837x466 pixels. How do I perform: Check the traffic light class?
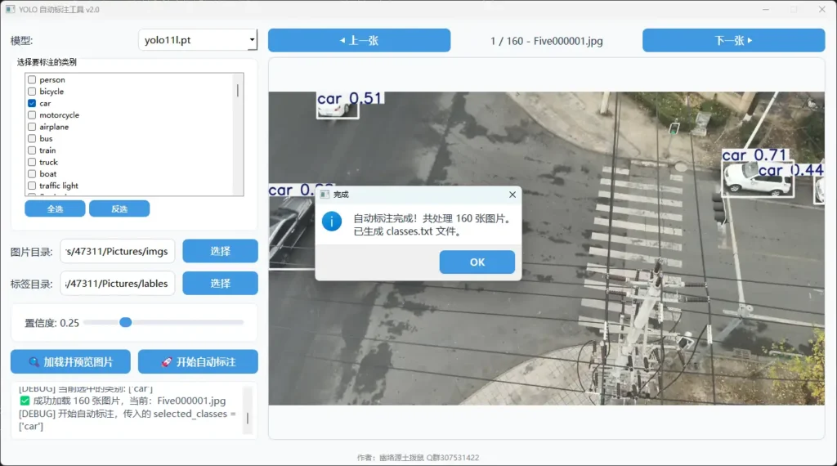pos(32,186)
